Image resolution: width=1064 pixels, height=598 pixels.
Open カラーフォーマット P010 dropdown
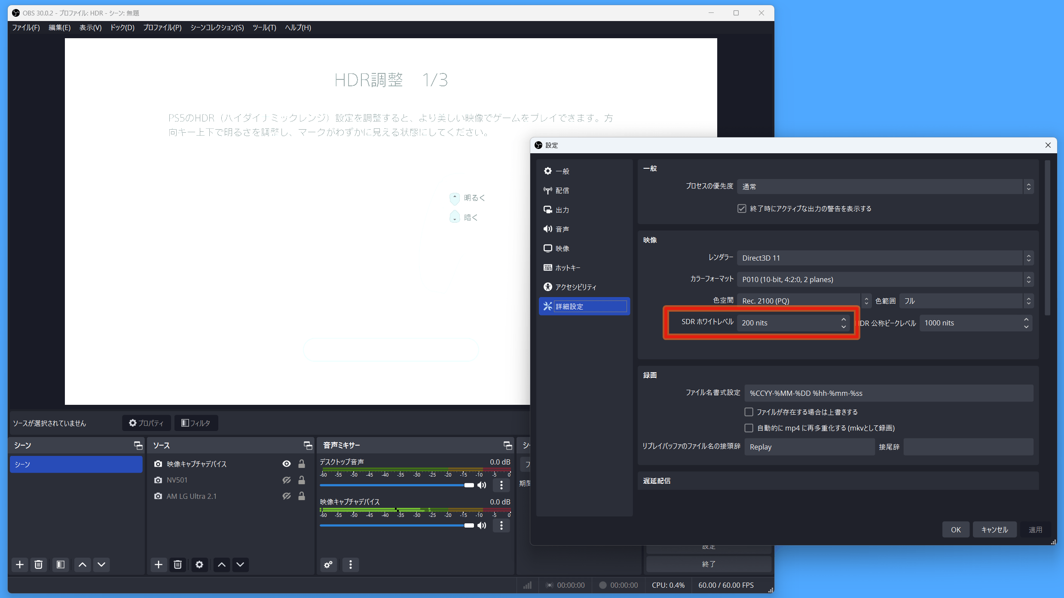coord(885,279)
